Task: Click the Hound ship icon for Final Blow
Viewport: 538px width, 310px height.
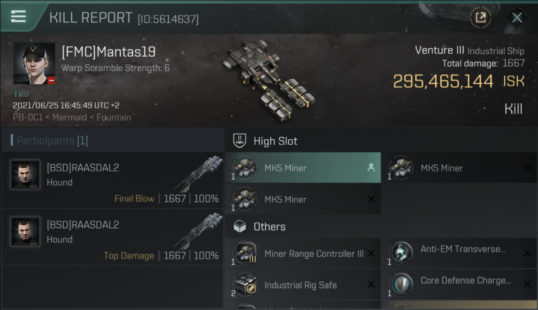Action: [x=198, y=174]
